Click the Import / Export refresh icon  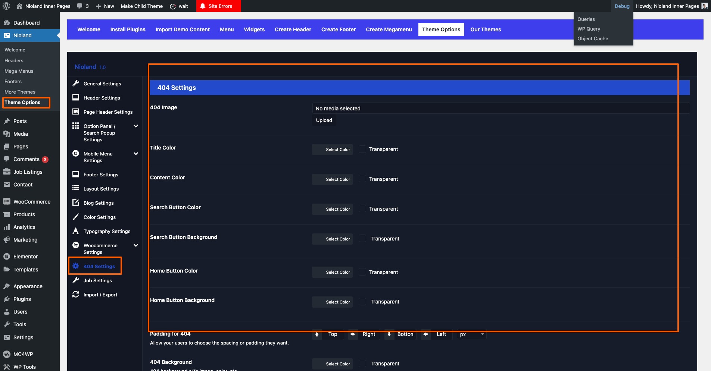coord(76,295)
